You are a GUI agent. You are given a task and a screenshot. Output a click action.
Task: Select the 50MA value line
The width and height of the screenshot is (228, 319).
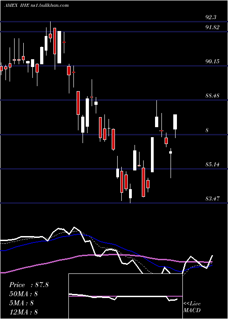pos(23,294)
